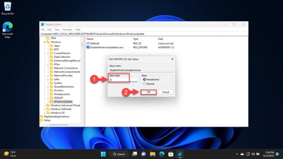Expand the WSDAPI key

[48, 98]
